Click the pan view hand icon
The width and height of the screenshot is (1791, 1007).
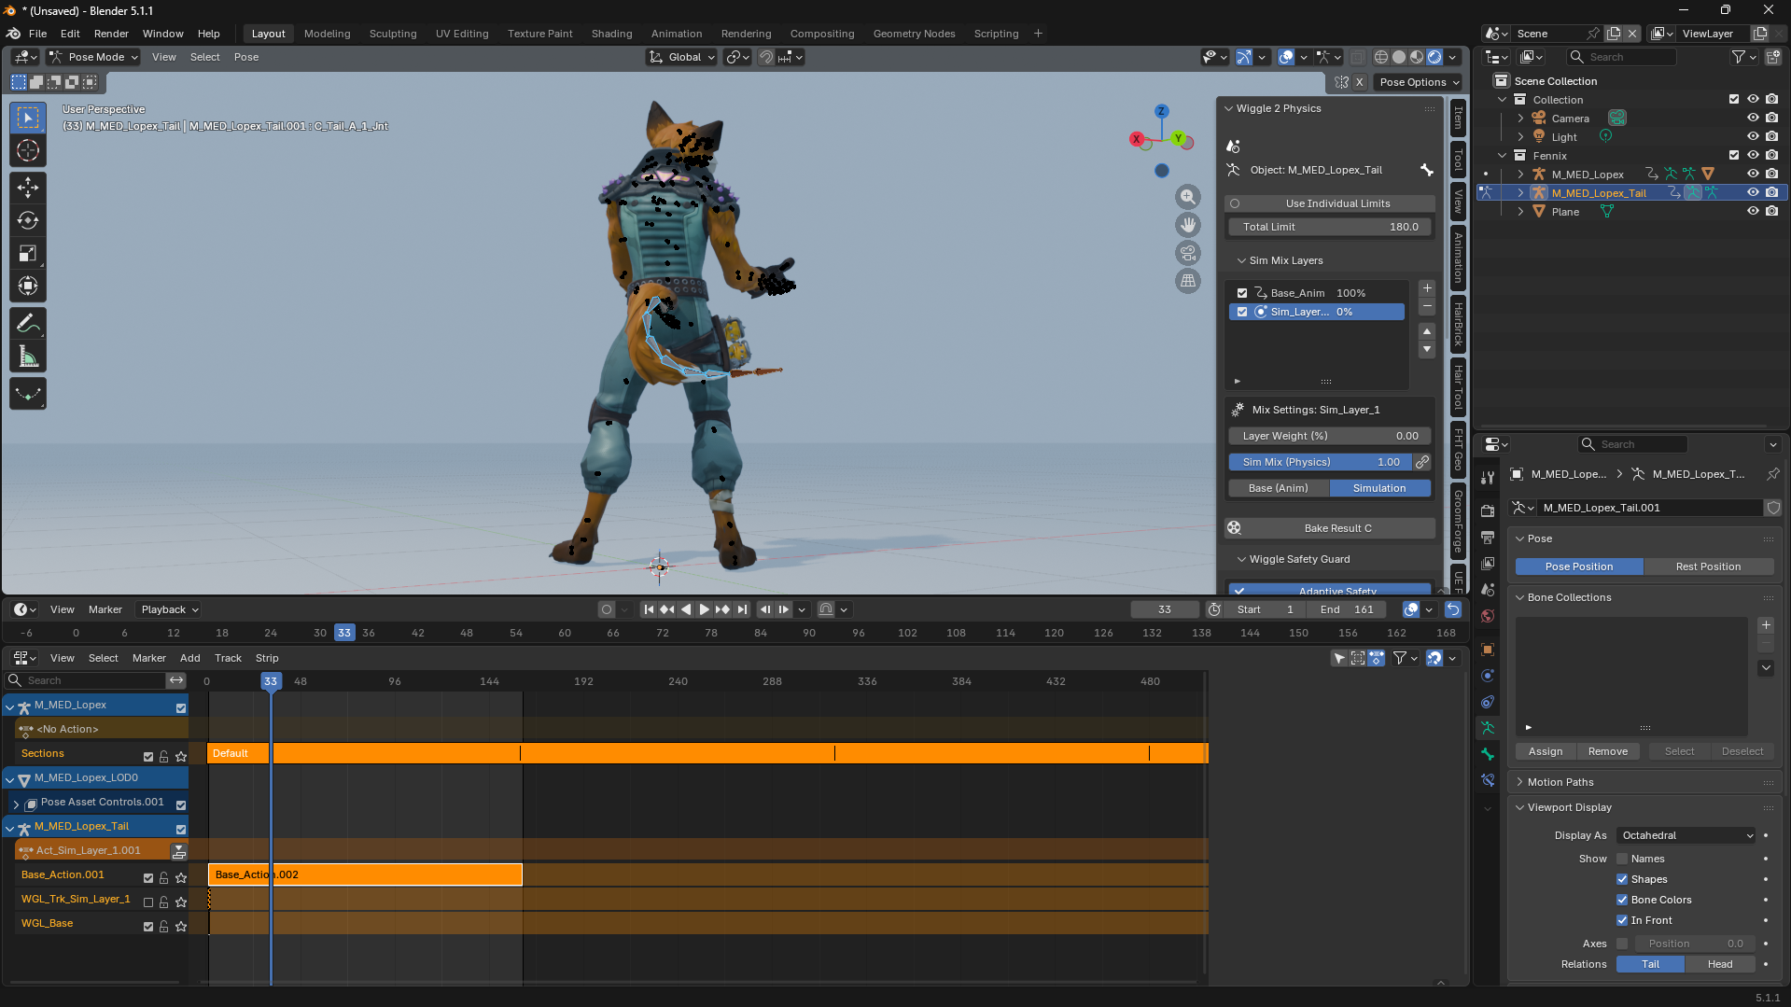(1188, 225)
